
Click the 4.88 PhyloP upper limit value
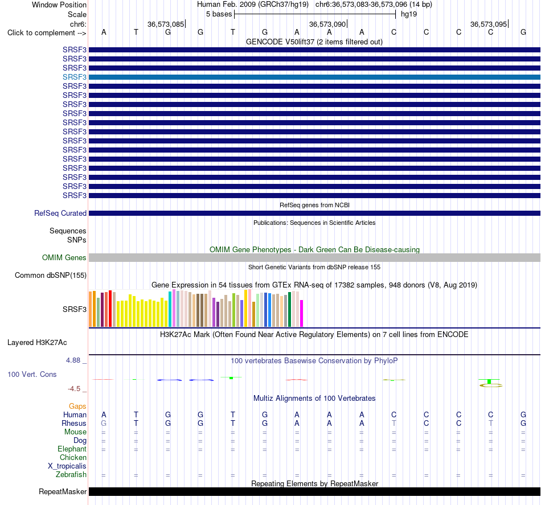pyautogui.click(x=73, y=360)
